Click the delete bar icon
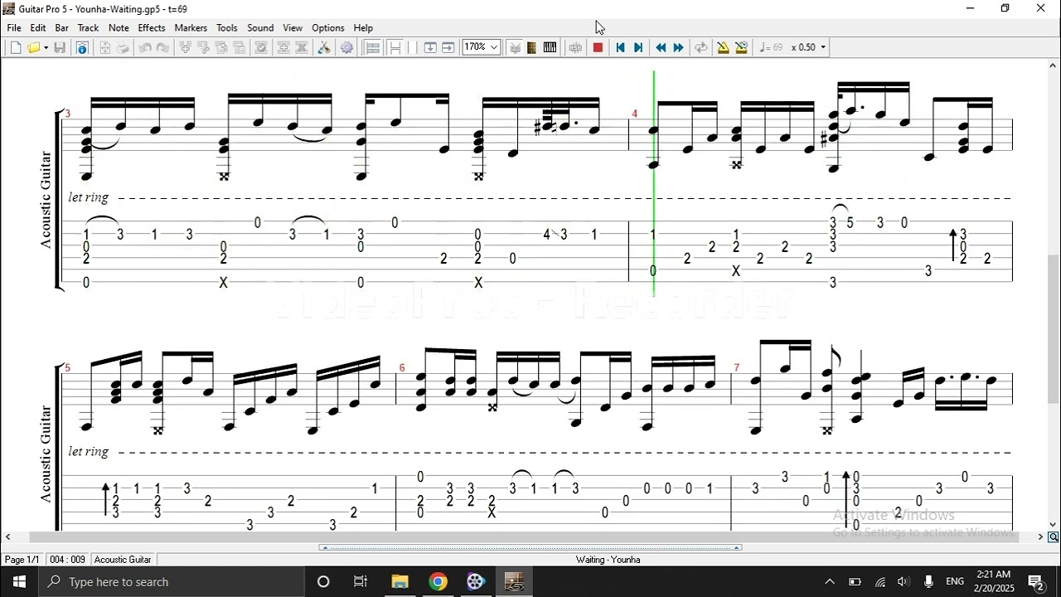The image size is (1061, 597). [x=302, y=48]
